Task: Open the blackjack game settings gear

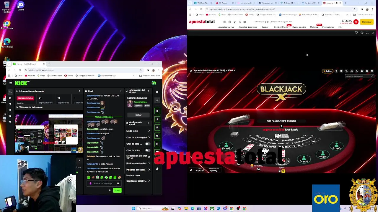Action: coord(367,71)
